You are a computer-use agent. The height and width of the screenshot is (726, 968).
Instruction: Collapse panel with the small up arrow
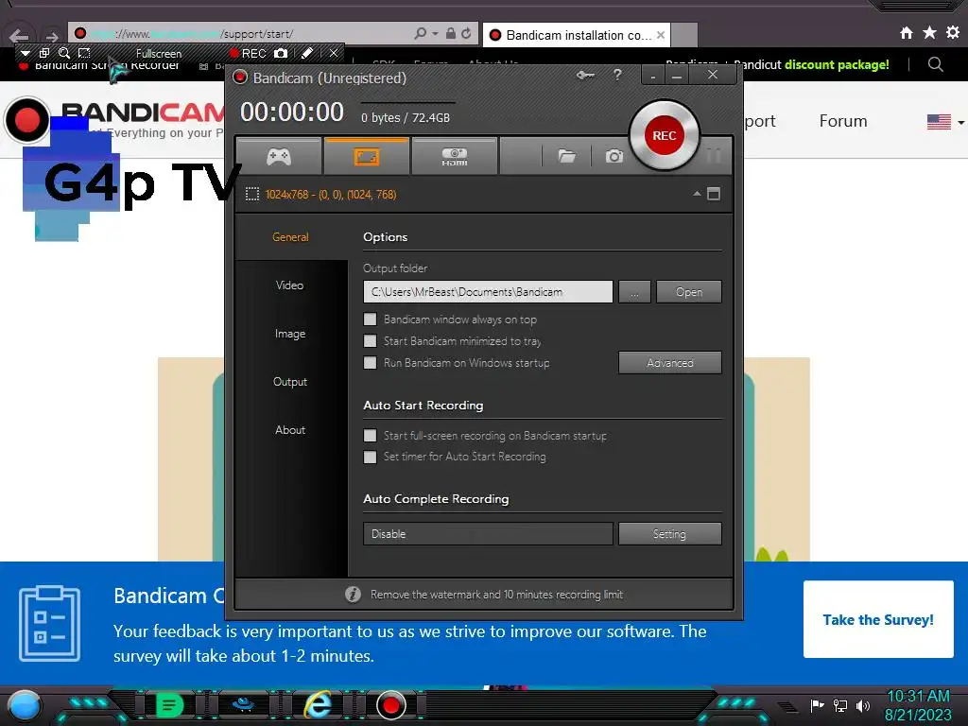[x=697, y=194]
